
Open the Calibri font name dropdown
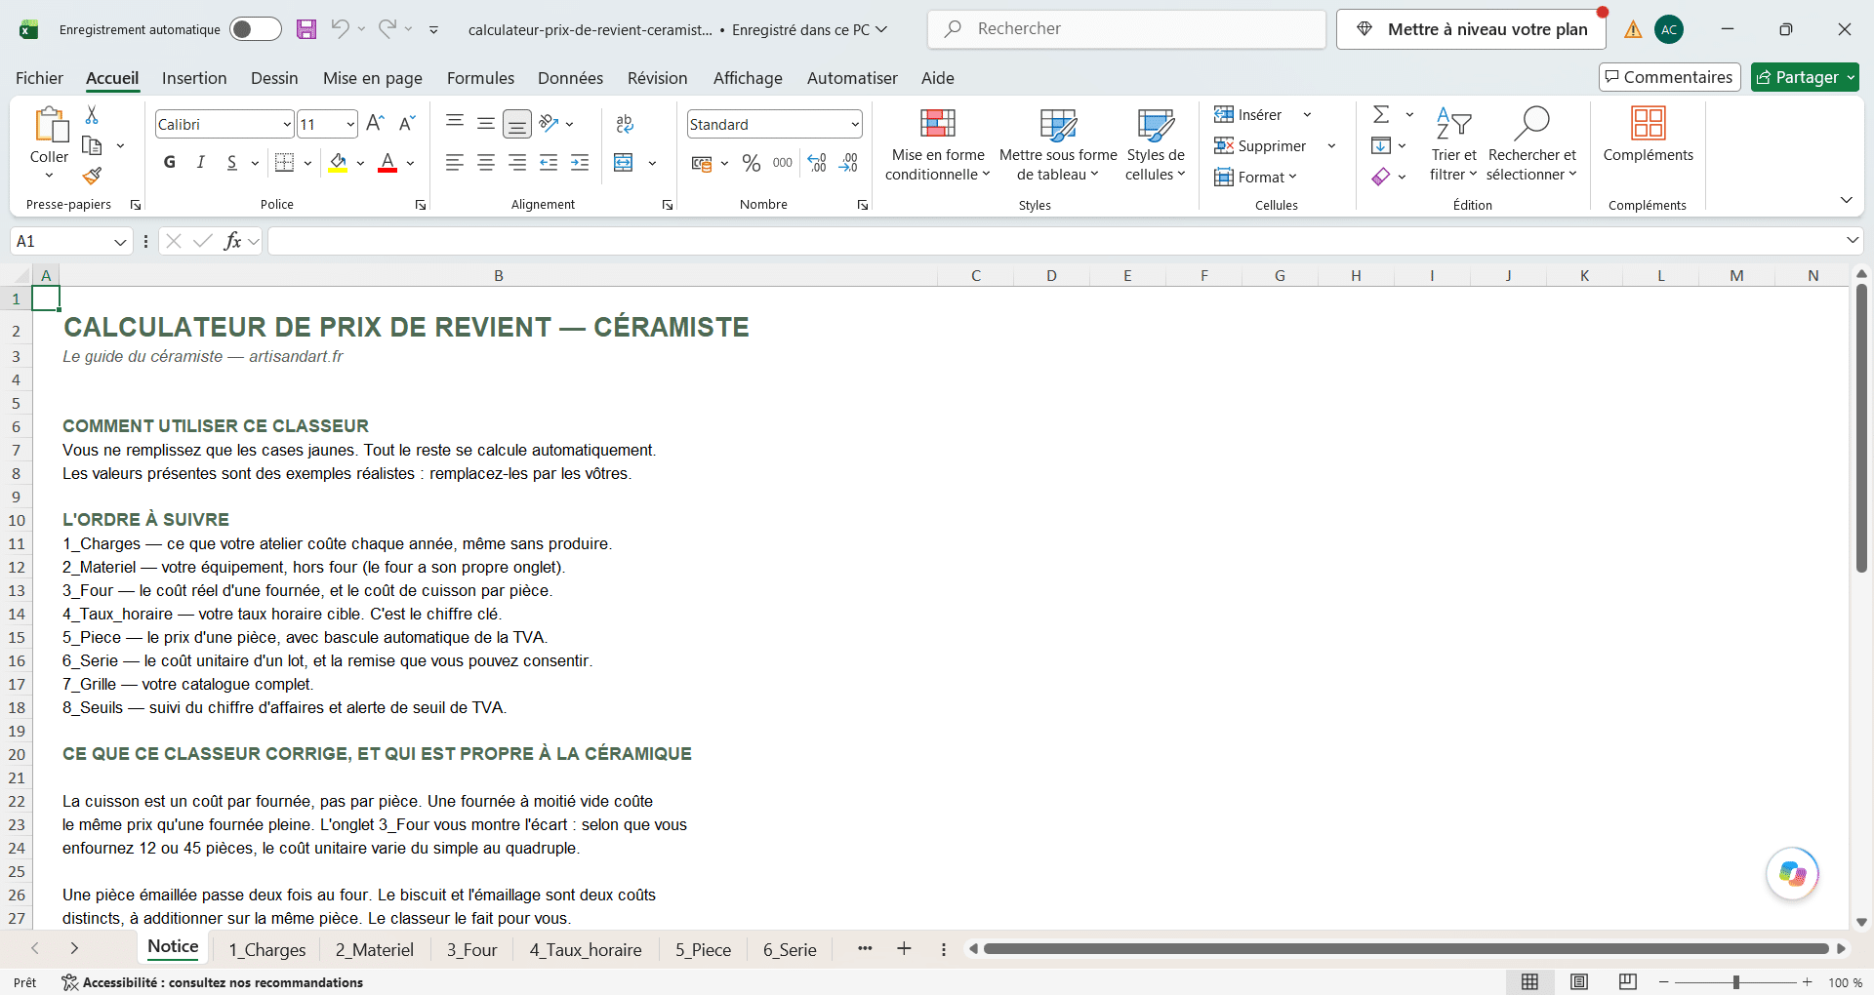(287, 124)
